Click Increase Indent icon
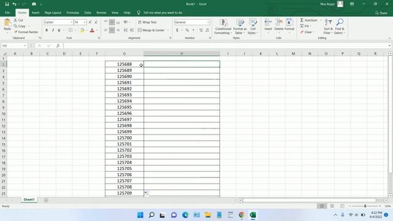The height and width of the screenshot is (221, 393). pyautogui.click(x=131, y=30)
